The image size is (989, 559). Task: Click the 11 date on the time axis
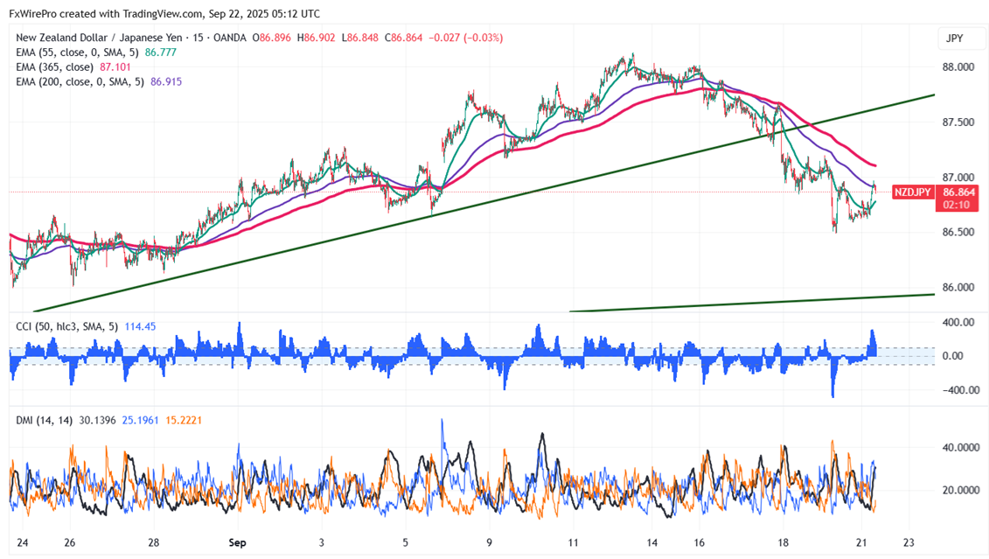tap(573, 542)
